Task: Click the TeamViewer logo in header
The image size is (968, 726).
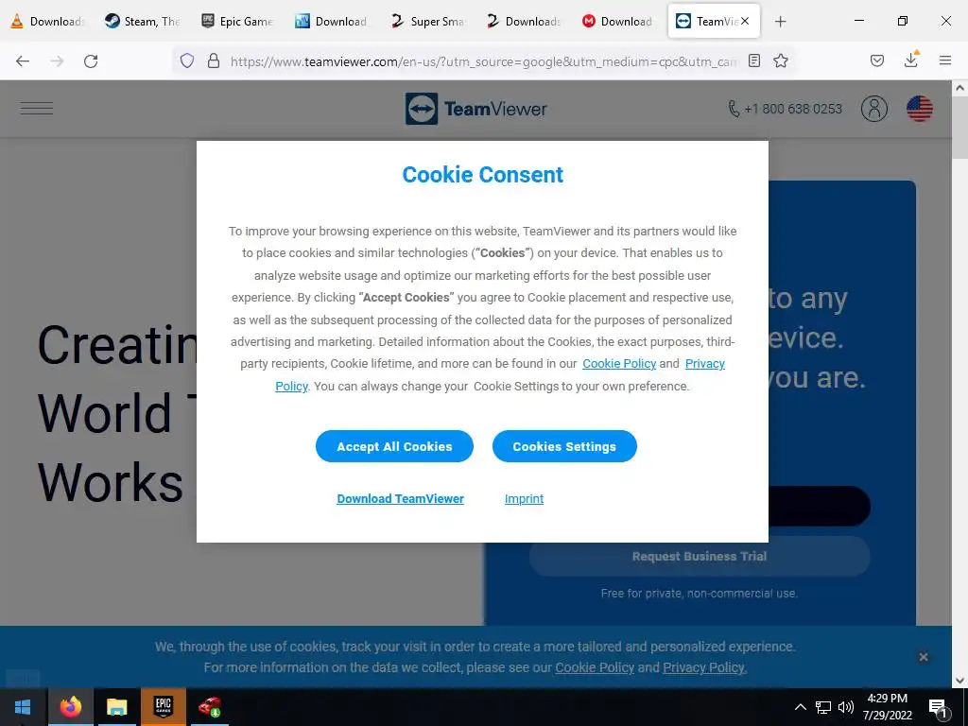Action: (476, 109)
